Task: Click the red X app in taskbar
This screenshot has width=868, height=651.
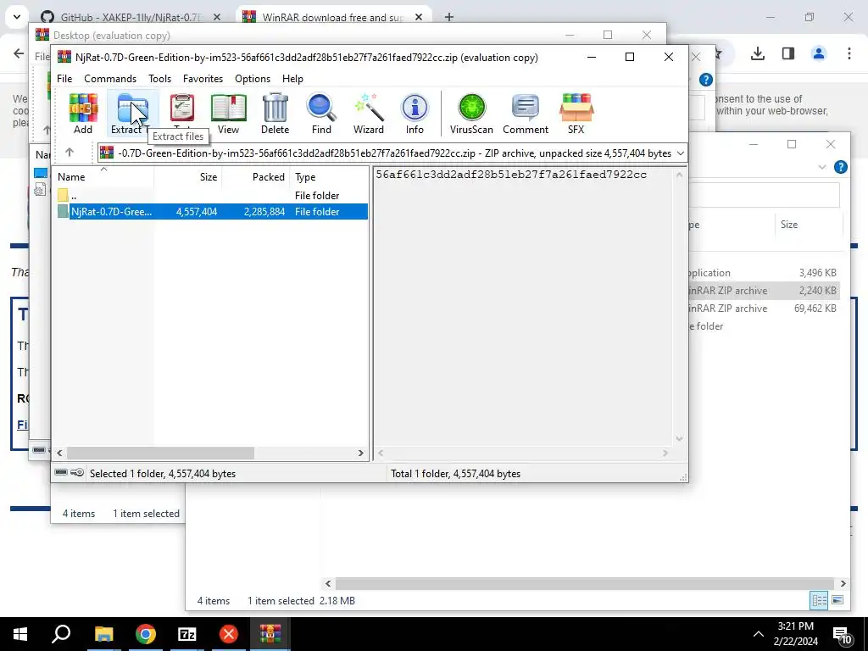Action: point(229,634)
